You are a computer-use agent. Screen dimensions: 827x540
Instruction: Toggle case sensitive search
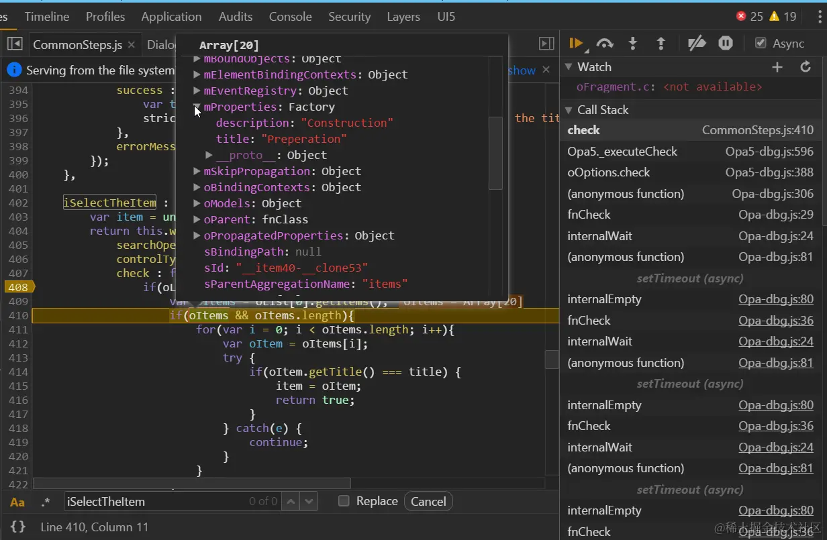[x=17, y=502]
